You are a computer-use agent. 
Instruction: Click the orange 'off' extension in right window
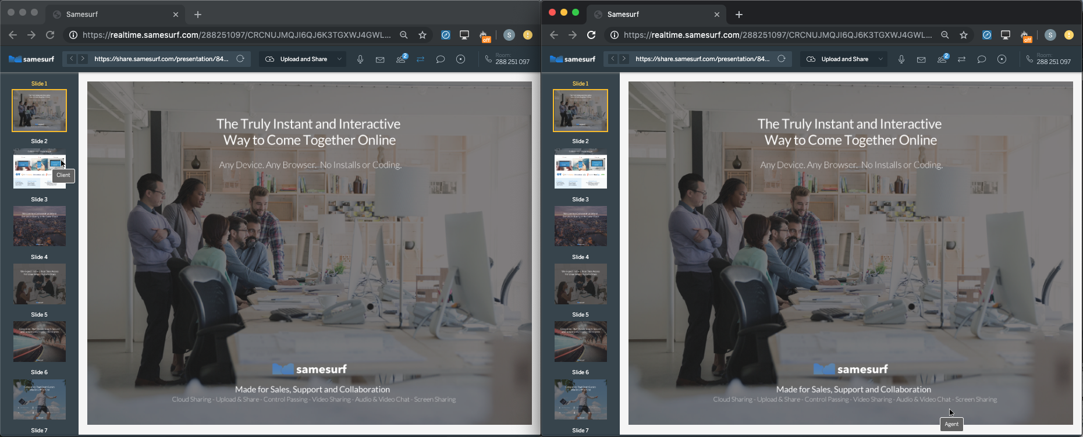(1026, 36)
